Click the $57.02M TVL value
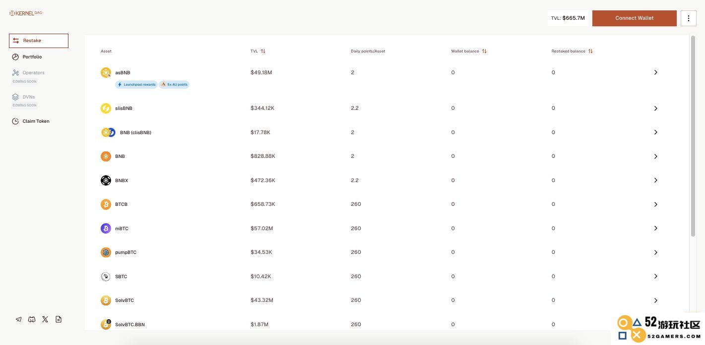 (262, 228)
